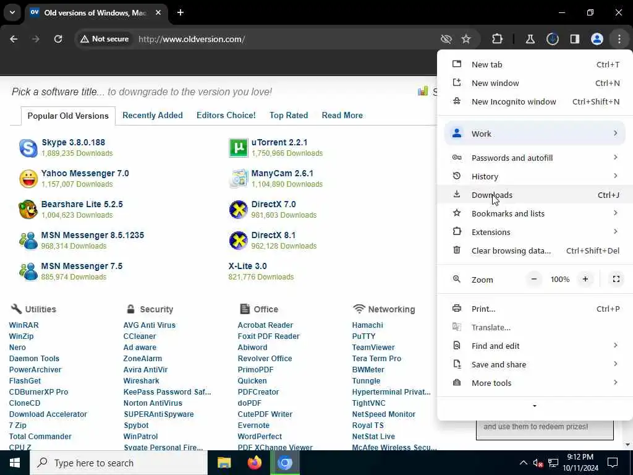This screenshot has height=475, width=633.
Task: Expand the History submenu
Action: coord(535,176)
